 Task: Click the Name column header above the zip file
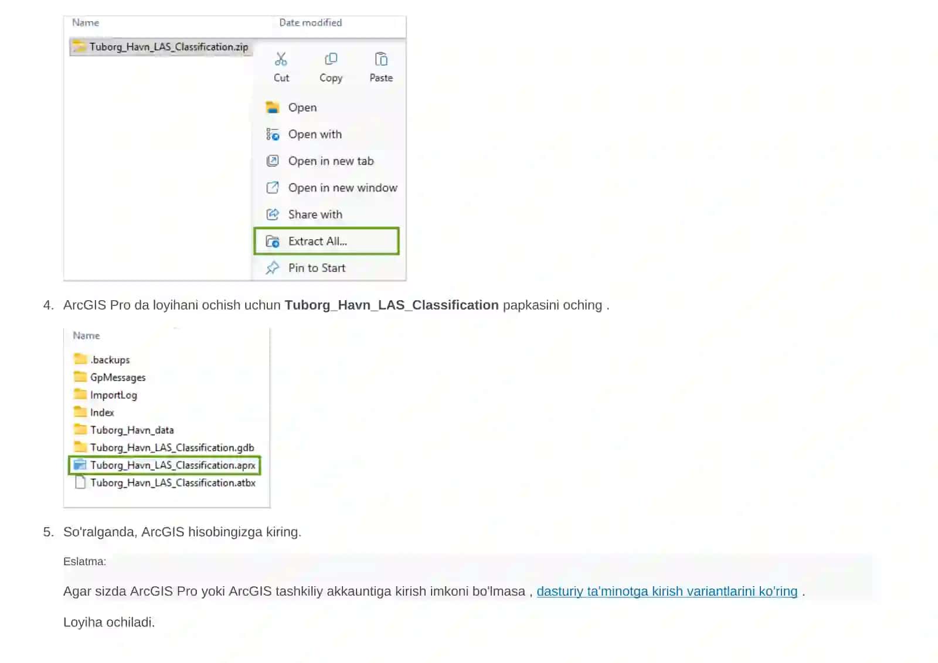(86, 22)
